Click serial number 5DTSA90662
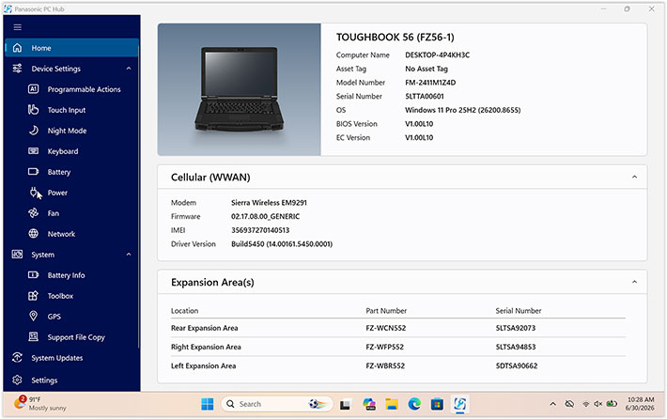 [517, 365]
